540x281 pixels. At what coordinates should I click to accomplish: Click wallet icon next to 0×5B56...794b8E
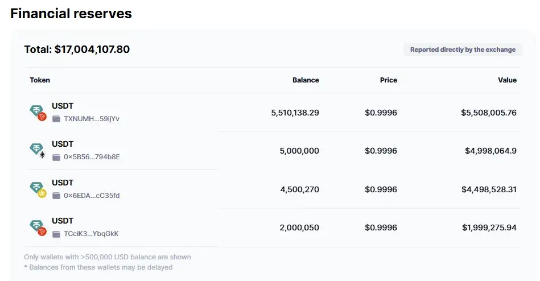(x=56, y=157)
